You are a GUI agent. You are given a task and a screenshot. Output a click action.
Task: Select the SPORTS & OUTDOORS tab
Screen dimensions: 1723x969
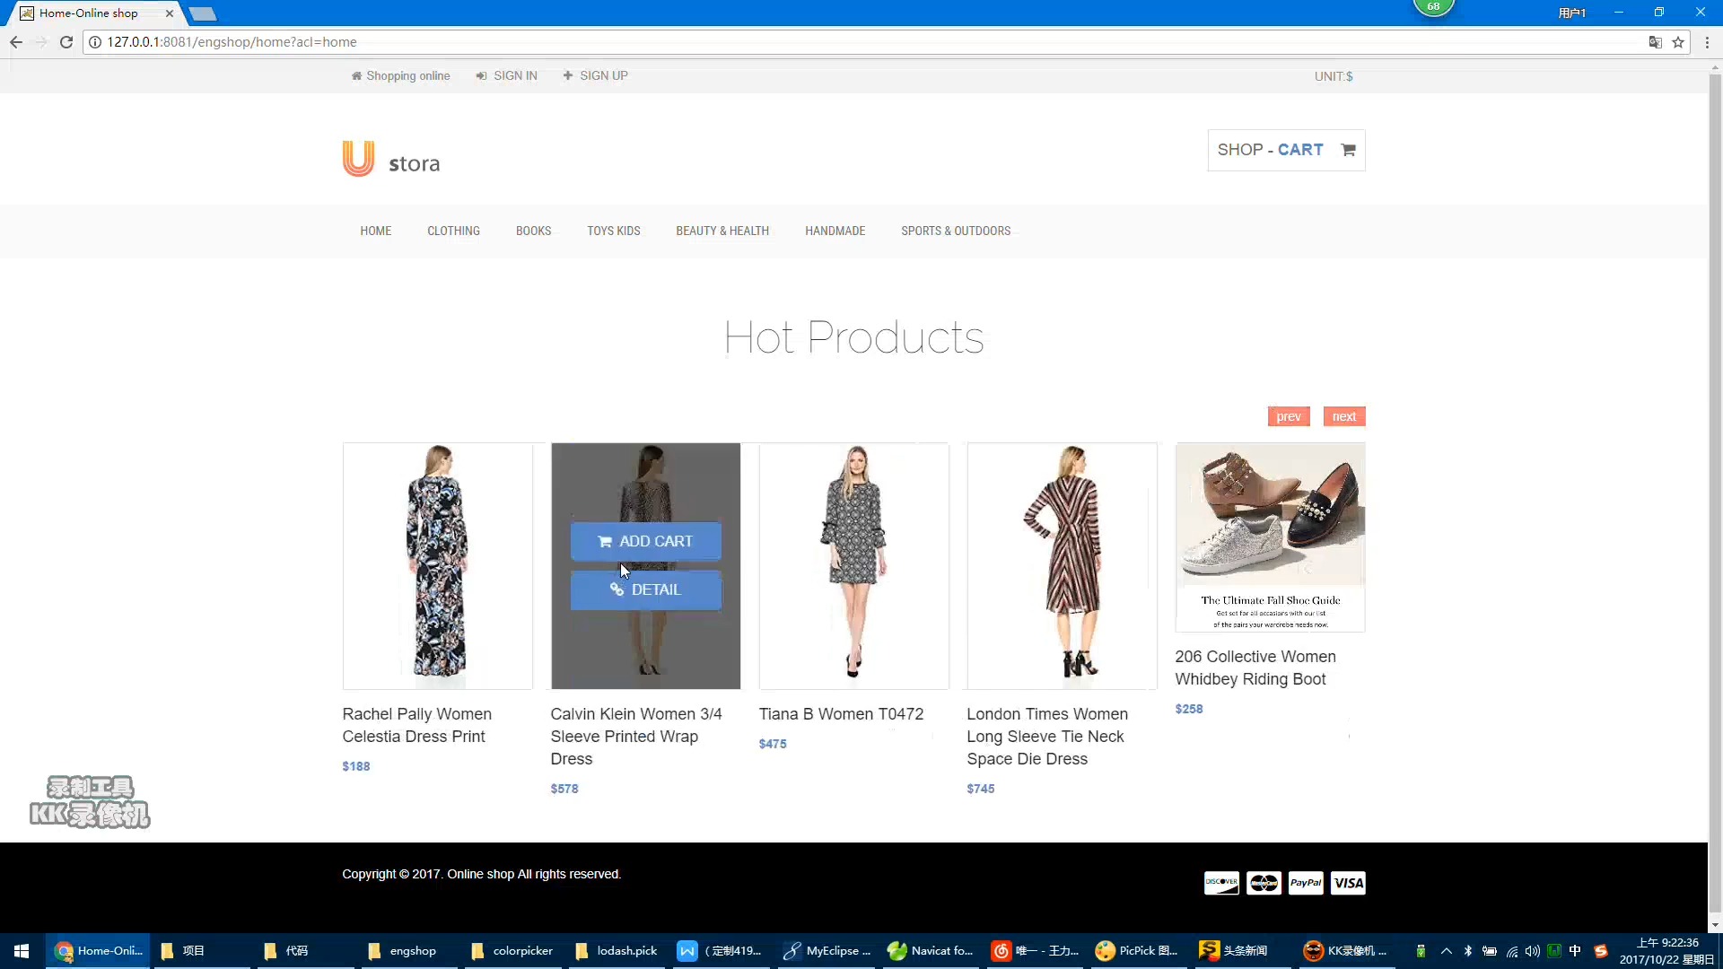click(x=956, y=231)
